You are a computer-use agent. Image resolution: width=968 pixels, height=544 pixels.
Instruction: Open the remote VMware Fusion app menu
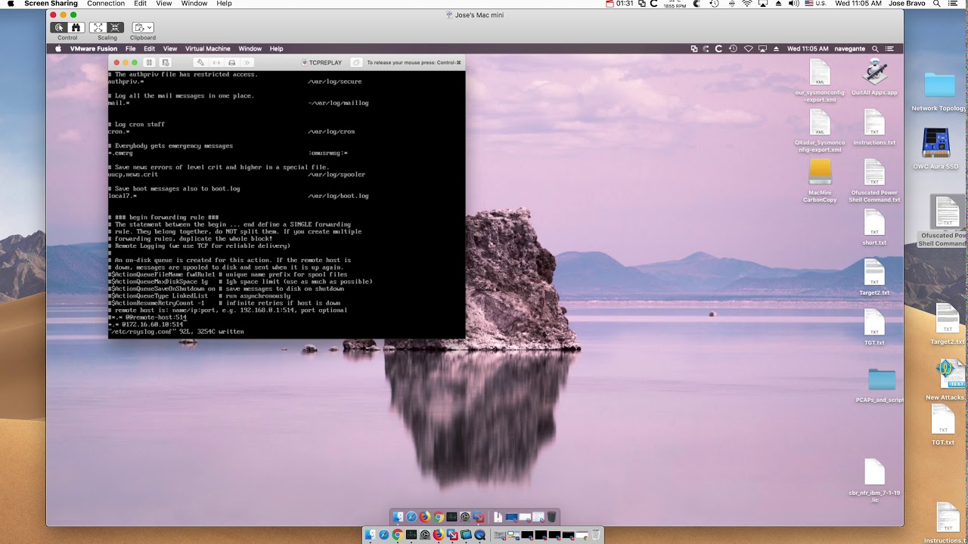[94, 49]
